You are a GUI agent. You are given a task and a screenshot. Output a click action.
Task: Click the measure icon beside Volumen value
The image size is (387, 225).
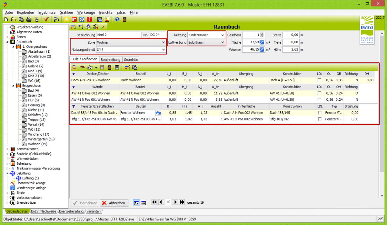tap(262, 50)
